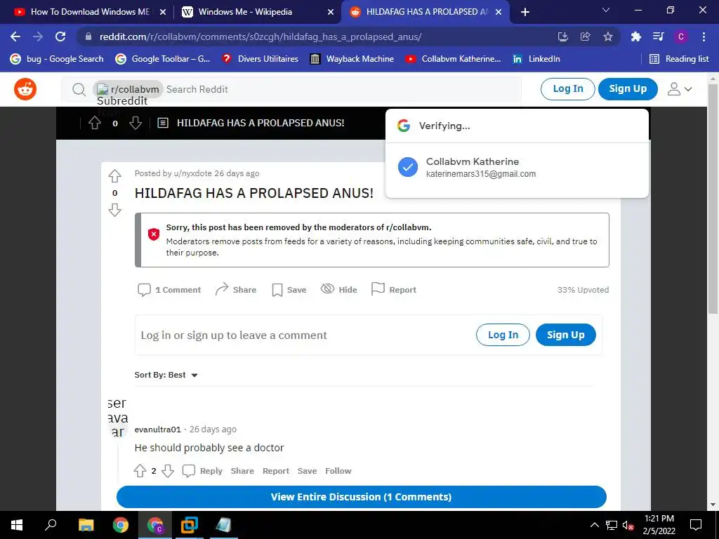Click the muted volume icon in system tray

pyautogui.click(x=628, y=525)
